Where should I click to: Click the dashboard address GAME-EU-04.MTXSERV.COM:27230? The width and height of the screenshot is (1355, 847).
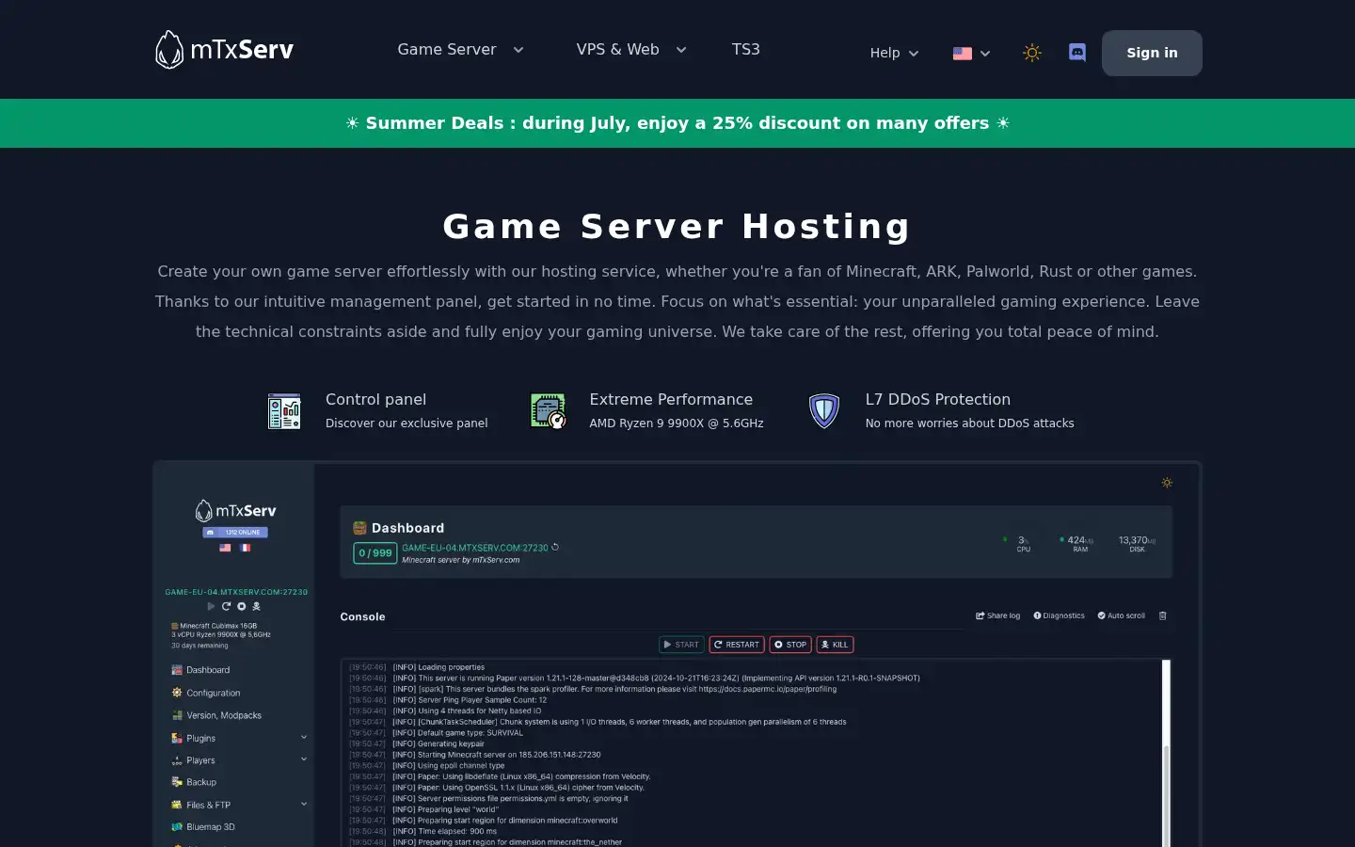[x=475, y=548]
